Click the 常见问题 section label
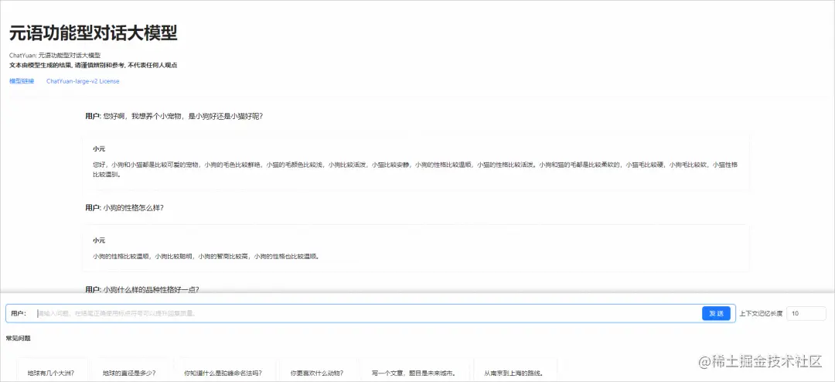 (x=18, y=338)
